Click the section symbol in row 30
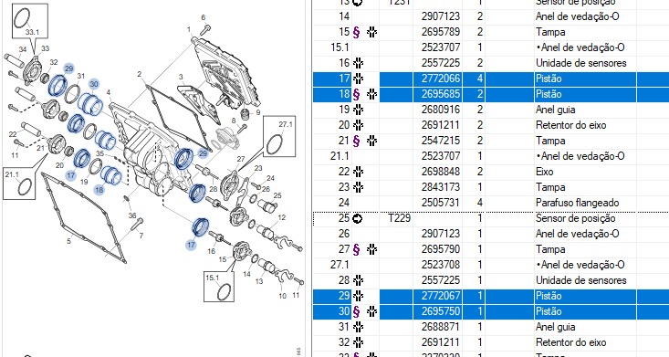Screen dimensions: 669x357 click(357, 311)
